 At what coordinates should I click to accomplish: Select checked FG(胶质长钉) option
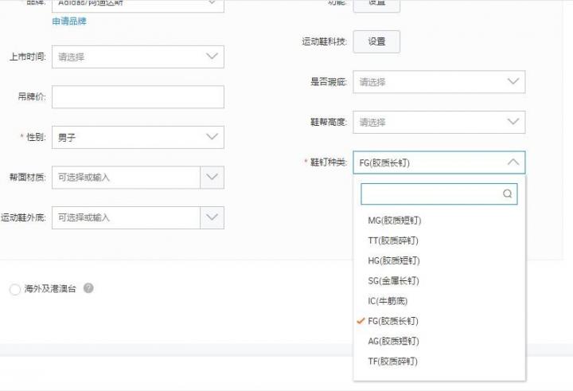click(x=393, y=321)
